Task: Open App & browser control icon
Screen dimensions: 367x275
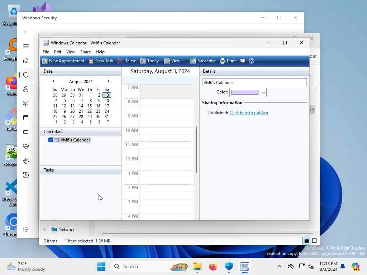Action: [26, 118]
